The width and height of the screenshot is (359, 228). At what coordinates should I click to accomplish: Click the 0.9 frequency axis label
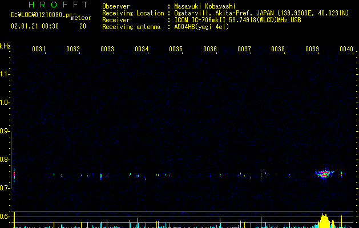coord(5,131)
